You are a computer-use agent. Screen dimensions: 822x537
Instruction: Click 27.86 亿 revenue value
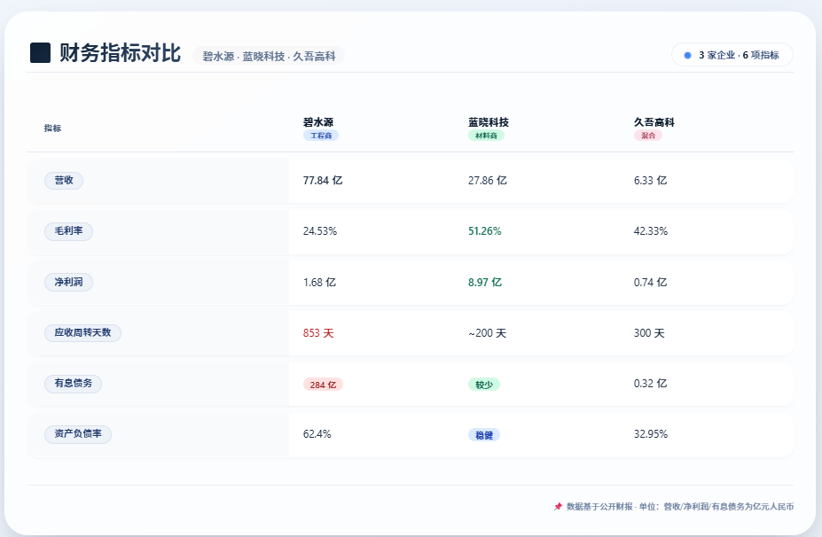(x=488, y=180)
